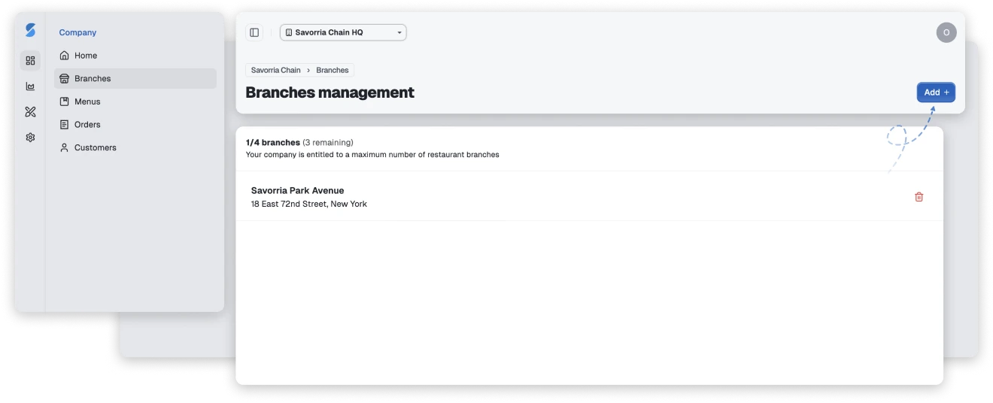Navigate to Orders in the sidebar
This screenshot has height=403, width=993.
(87, 125)
